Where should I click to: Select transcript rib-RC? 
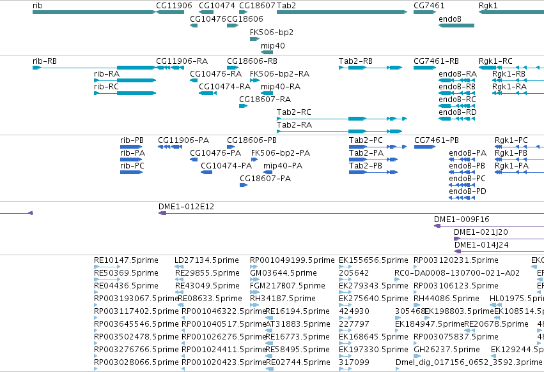[106, 87]
